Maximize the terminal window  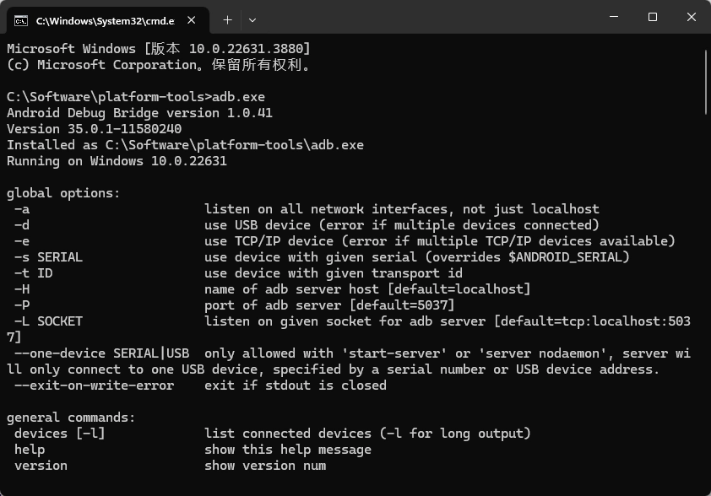tap(653, 18)
